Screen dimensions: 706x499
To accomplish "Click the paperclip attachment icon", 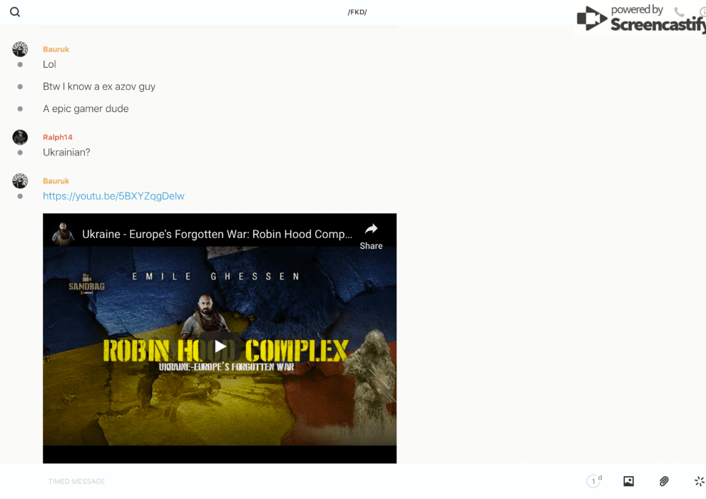I will click(x=664, y=481).
